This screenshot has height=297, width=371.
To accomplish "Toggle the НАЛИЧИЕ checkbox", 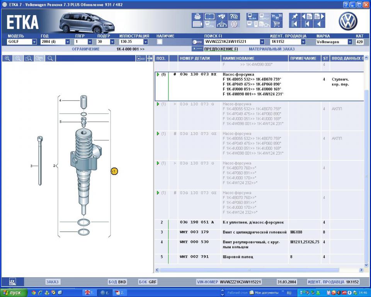I will point(160,42).
